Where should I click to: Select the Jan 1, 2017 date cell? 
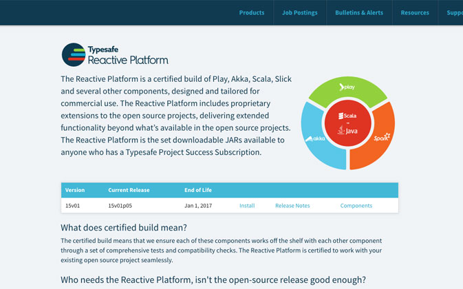click(198, 206)
